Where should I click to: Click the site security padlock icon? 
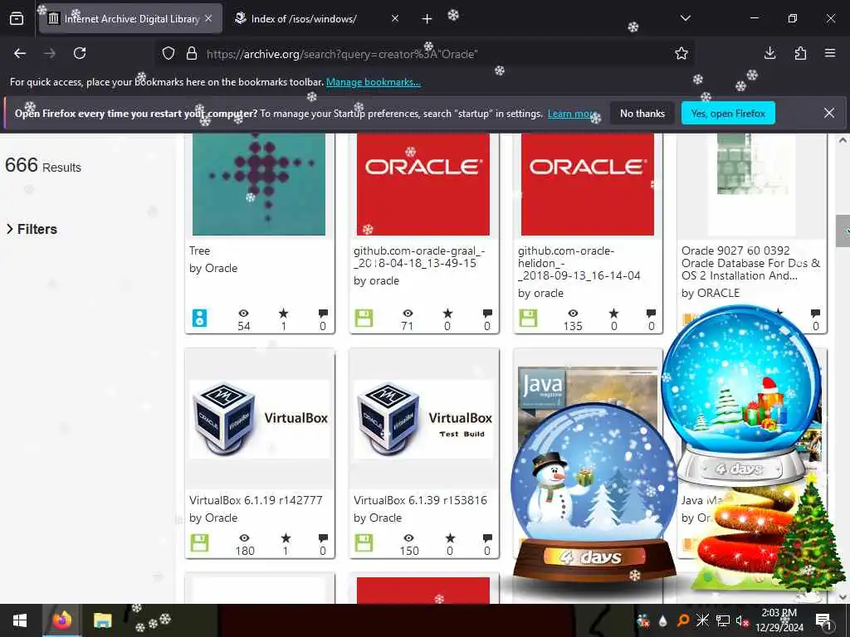point(192,54)
